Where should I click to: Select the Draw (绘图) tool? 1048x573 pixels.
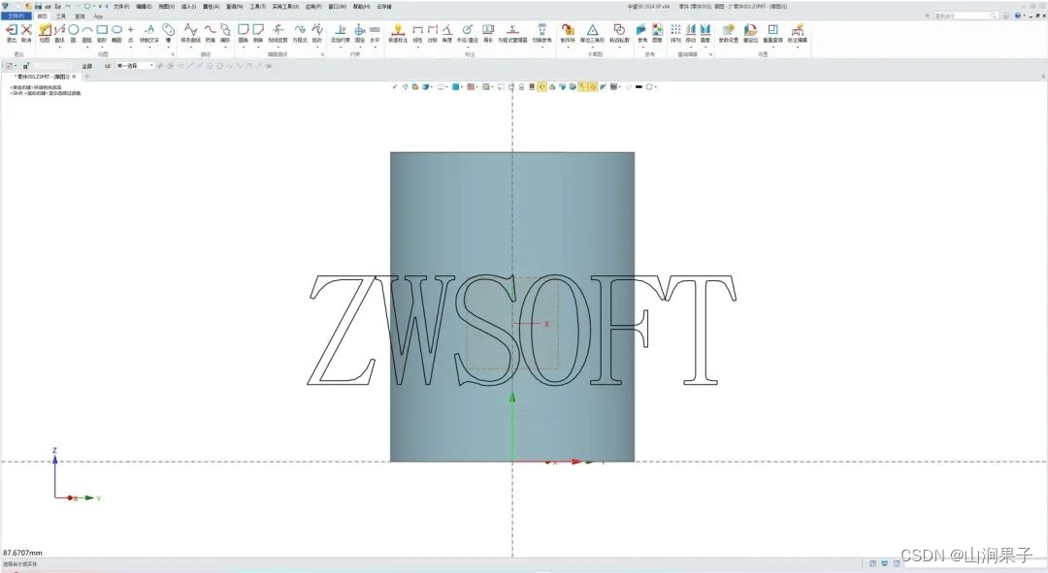pos(45,33)
